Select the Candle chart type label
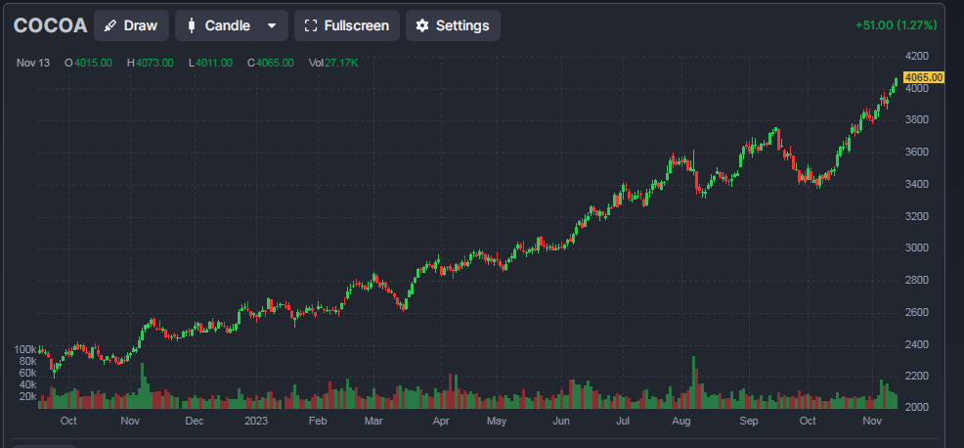 pyautogui.click(x=227, y=25)
